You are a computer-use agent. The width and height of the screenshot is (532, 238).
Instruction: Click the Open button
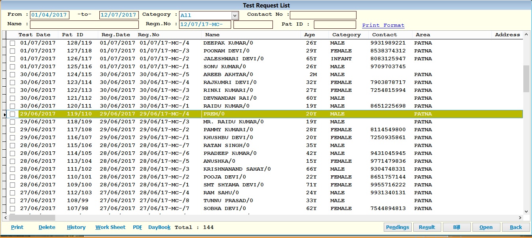[x=486, y=227]
